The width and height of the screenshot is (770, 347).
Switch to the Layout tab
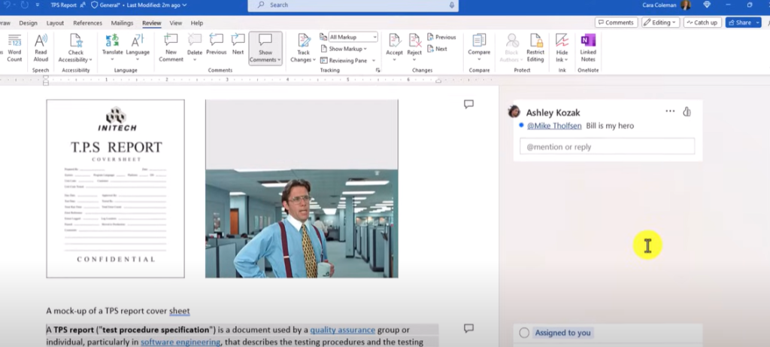pyautogui.click(x=55, y=23)
